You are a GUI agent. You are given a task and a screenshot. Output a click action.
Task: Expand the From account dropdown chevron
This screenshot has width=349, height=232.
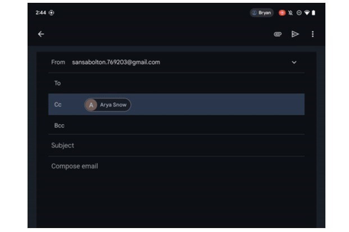pos(294,62)
